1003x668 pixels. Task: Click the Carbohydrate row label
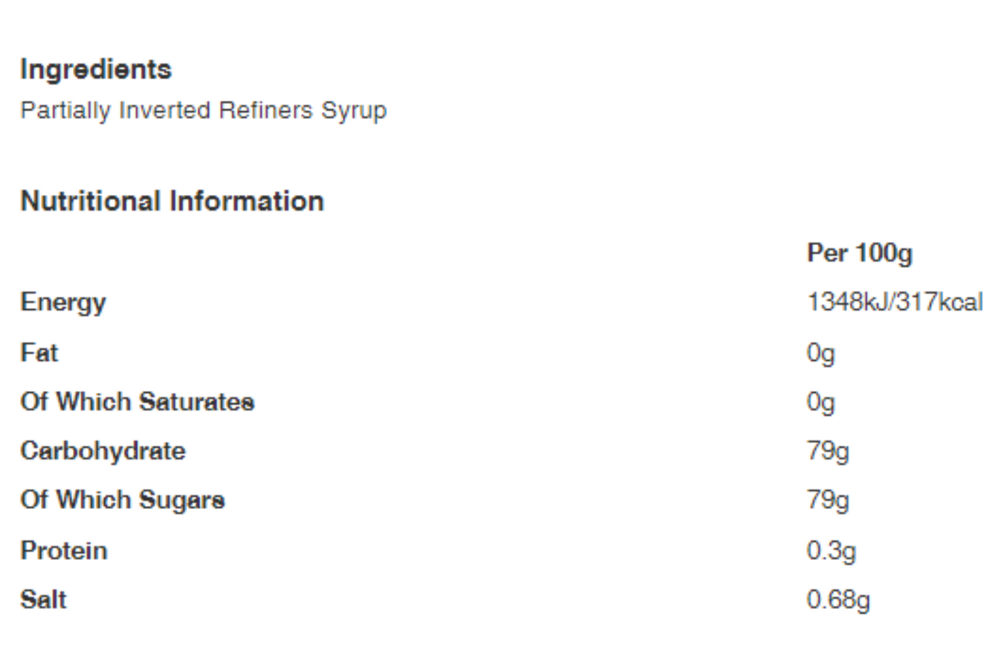103,452
